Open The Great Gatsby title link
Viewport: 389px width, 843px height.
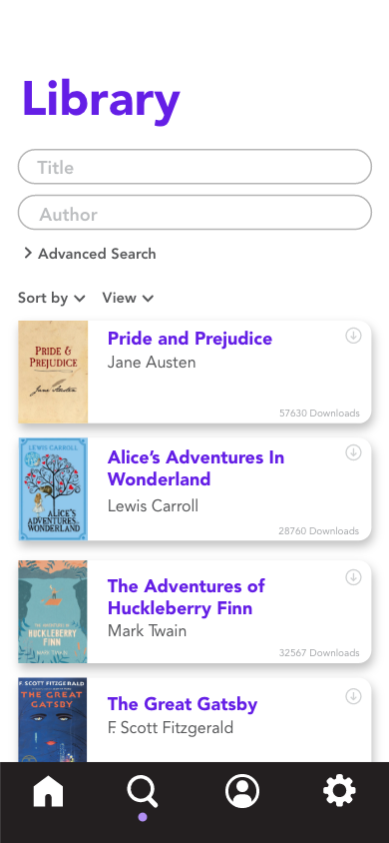pos(183,704)
